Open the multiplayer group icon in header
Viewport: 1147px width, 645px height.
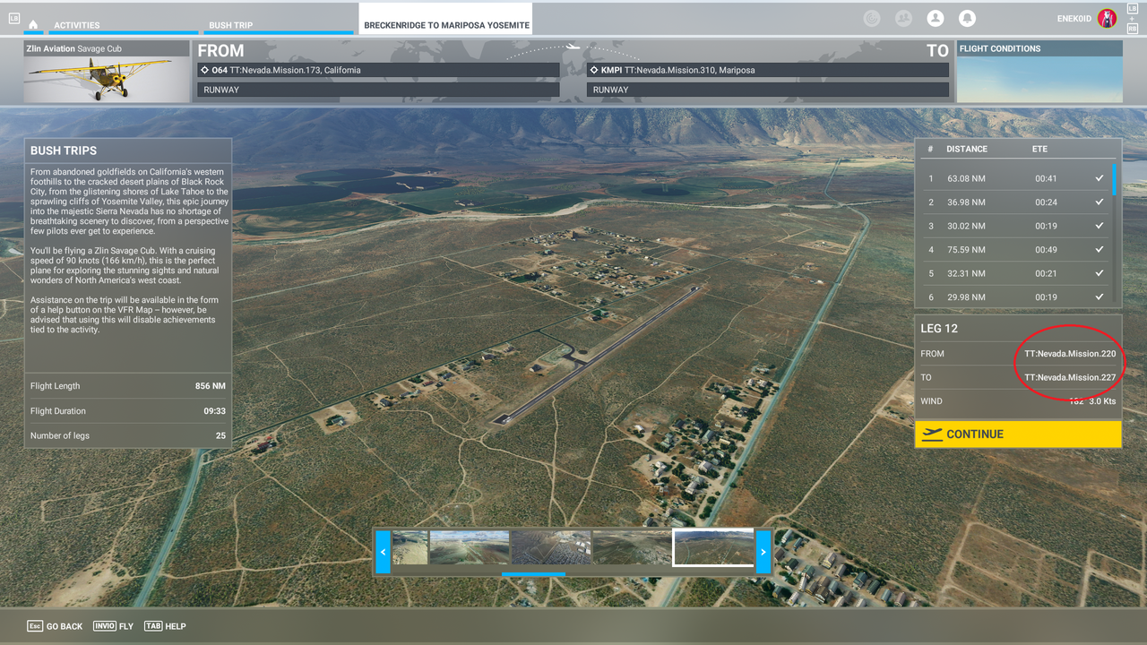903,18
